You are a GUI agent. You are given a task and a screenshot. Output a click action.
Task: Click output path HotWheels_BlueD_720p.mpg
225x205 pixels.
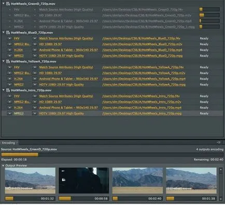click(x=142, y=56)
